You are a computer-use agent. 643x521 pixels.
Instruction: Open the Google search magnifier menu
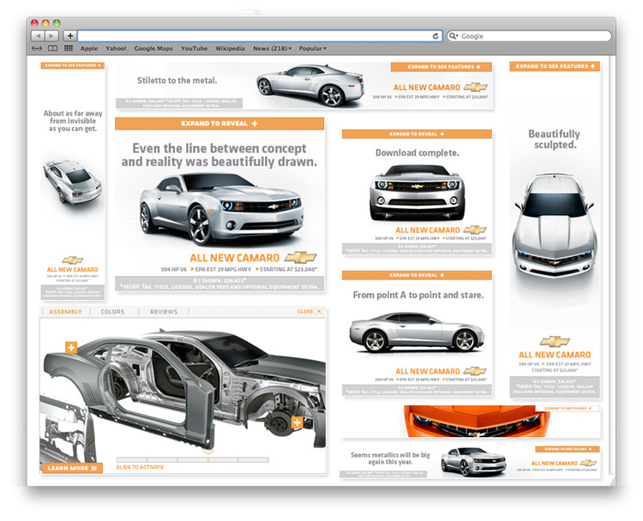point(454,36)
